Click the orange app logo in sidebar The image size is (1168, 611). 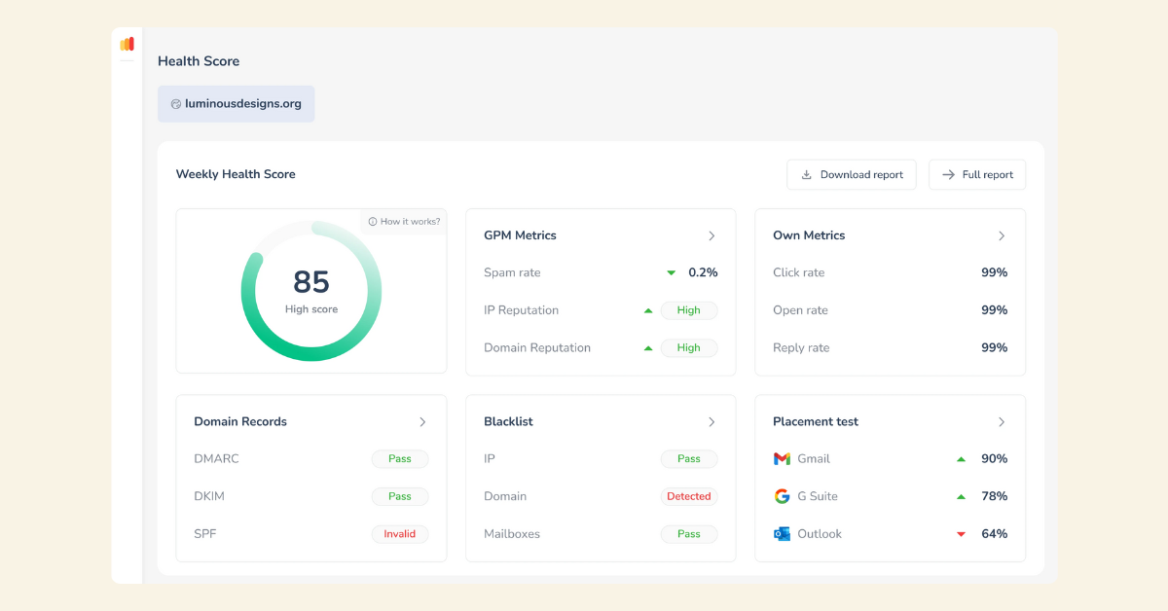127,44
